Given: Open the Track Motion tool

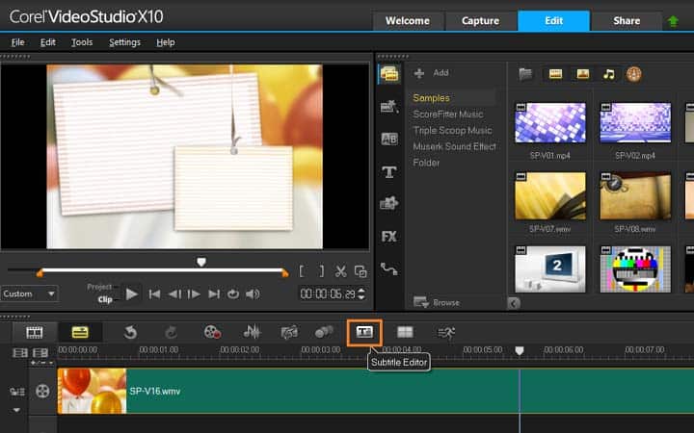Looking at the screenshot, I should pyautogui.click(x=325, y=332).
